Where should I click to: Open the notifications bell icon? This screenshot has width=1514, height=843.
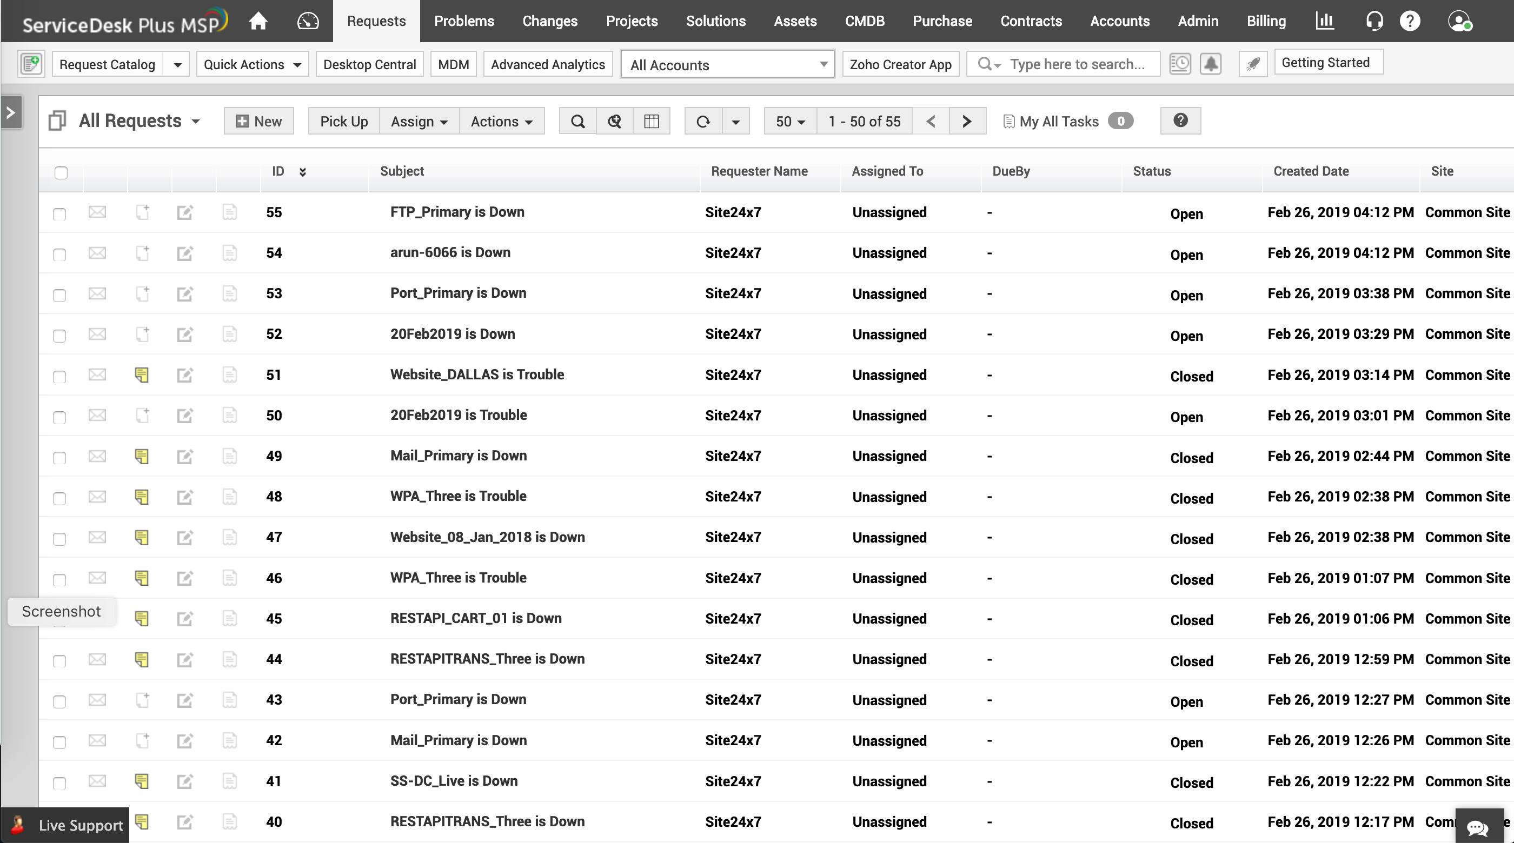pyautogui.click(x=1210, y=63)
